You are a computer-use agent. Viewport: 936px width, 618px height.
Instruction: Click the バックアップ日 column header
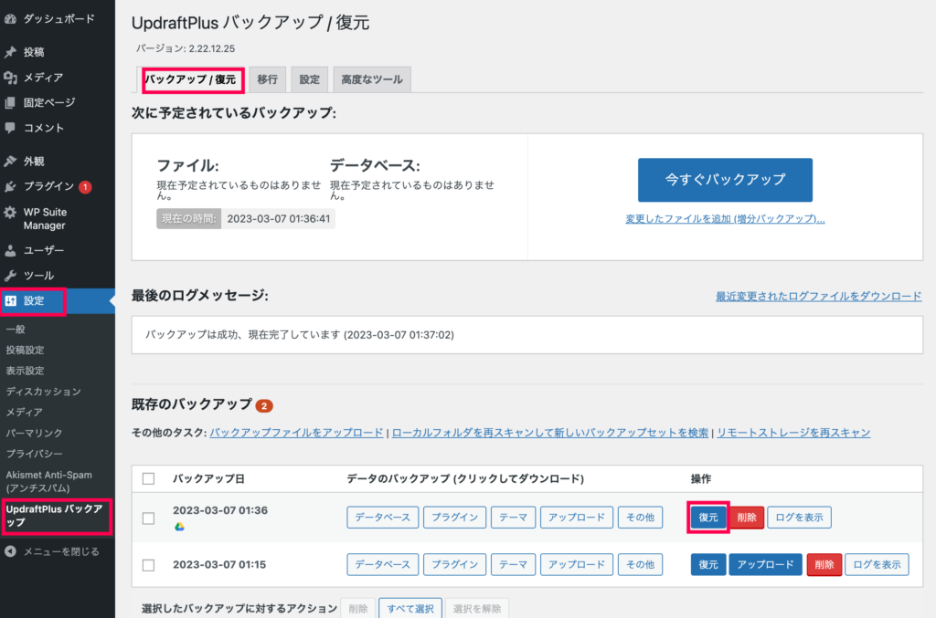pos(209,479)
